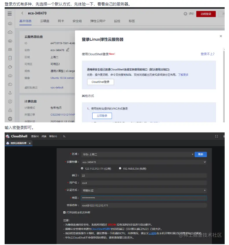Click the sailboat-shaped sidebar icon
The image size is (229, 245).
pyautogui.click(x=10, y=93)
